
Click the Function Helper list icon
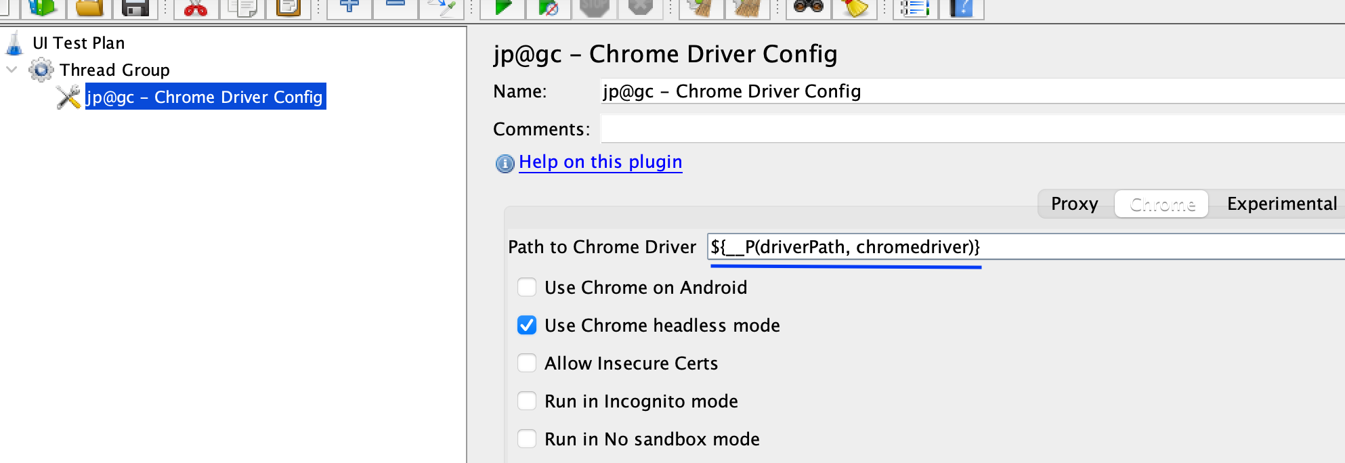[915, 7]
